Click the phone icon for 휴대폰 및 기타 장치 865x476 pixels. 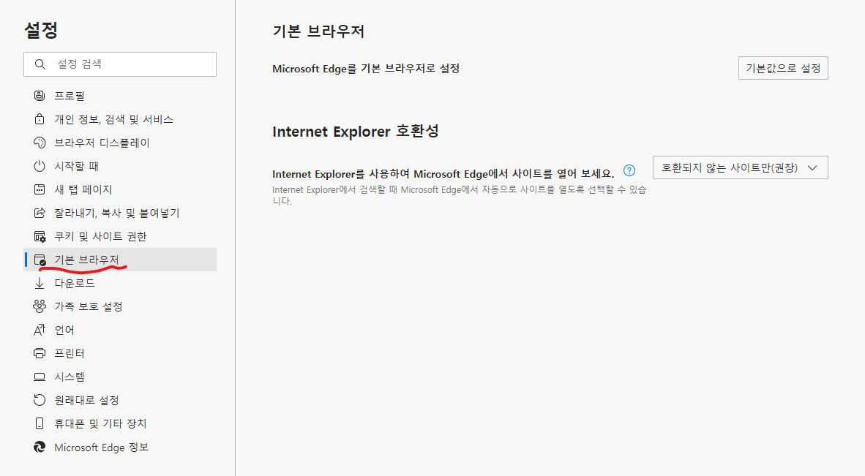[x=40, y=423]
